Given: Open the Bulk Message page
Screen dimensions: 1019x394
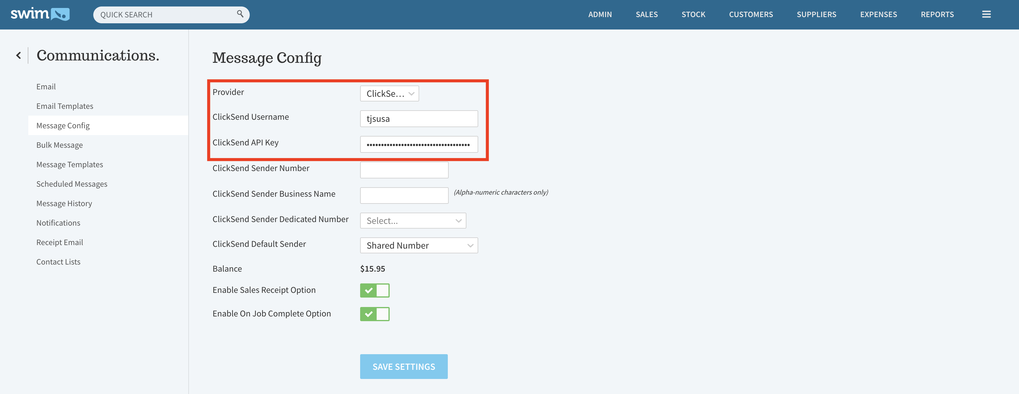Looking at the screenshot, I should click(60, 145).
